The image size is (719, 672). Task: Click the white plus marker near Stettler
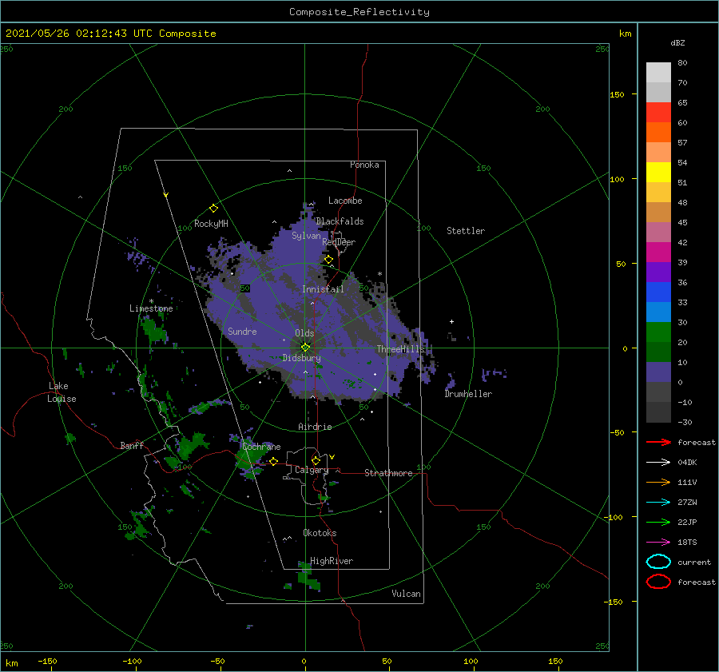(x=451, y=321)
